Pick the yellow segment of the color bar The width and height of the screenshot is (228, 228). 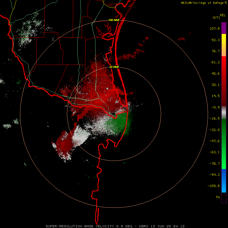(x=224, y=39)
